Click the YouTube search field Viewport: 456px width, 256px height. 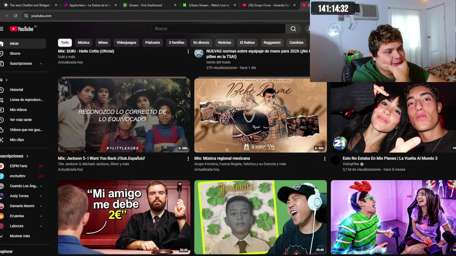[218, 29]
